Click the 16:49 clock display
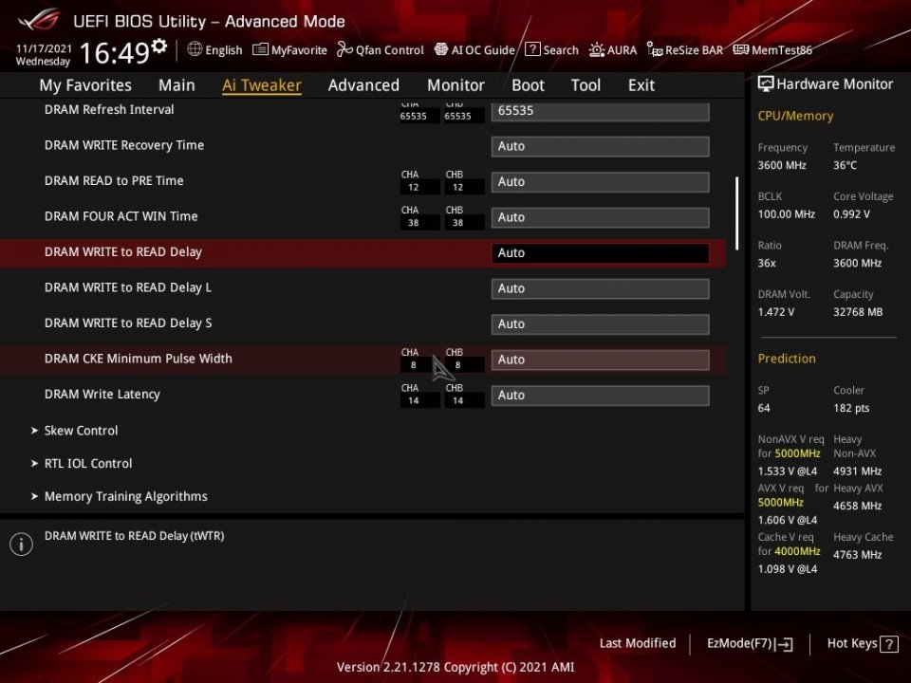The height and width of the screenshot is (683, 911). click(x=115, y=53)
